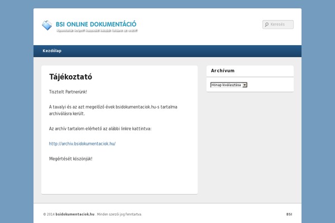This screenshot has width=335, height=223.
Task: Click the BSI diamond logo icon
Action: point(47,25)
